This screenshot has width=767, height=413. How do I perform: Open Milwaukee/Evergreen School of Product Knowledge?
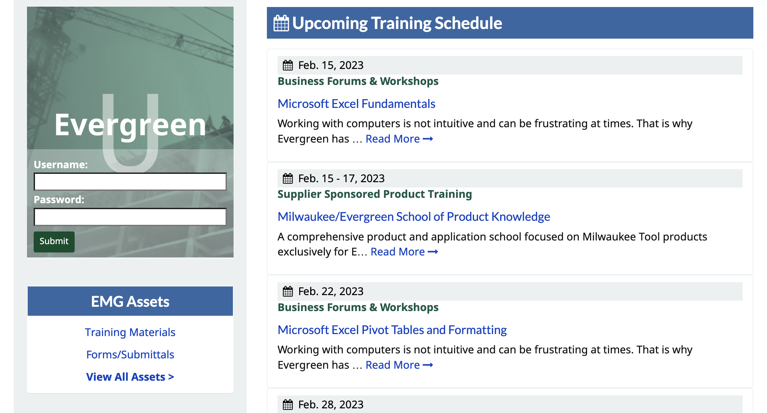413,217
